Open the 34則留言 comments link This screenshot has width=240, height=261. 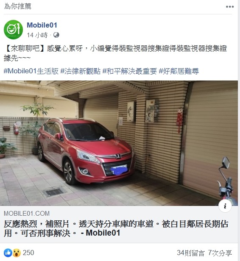[x=191, y=253]
